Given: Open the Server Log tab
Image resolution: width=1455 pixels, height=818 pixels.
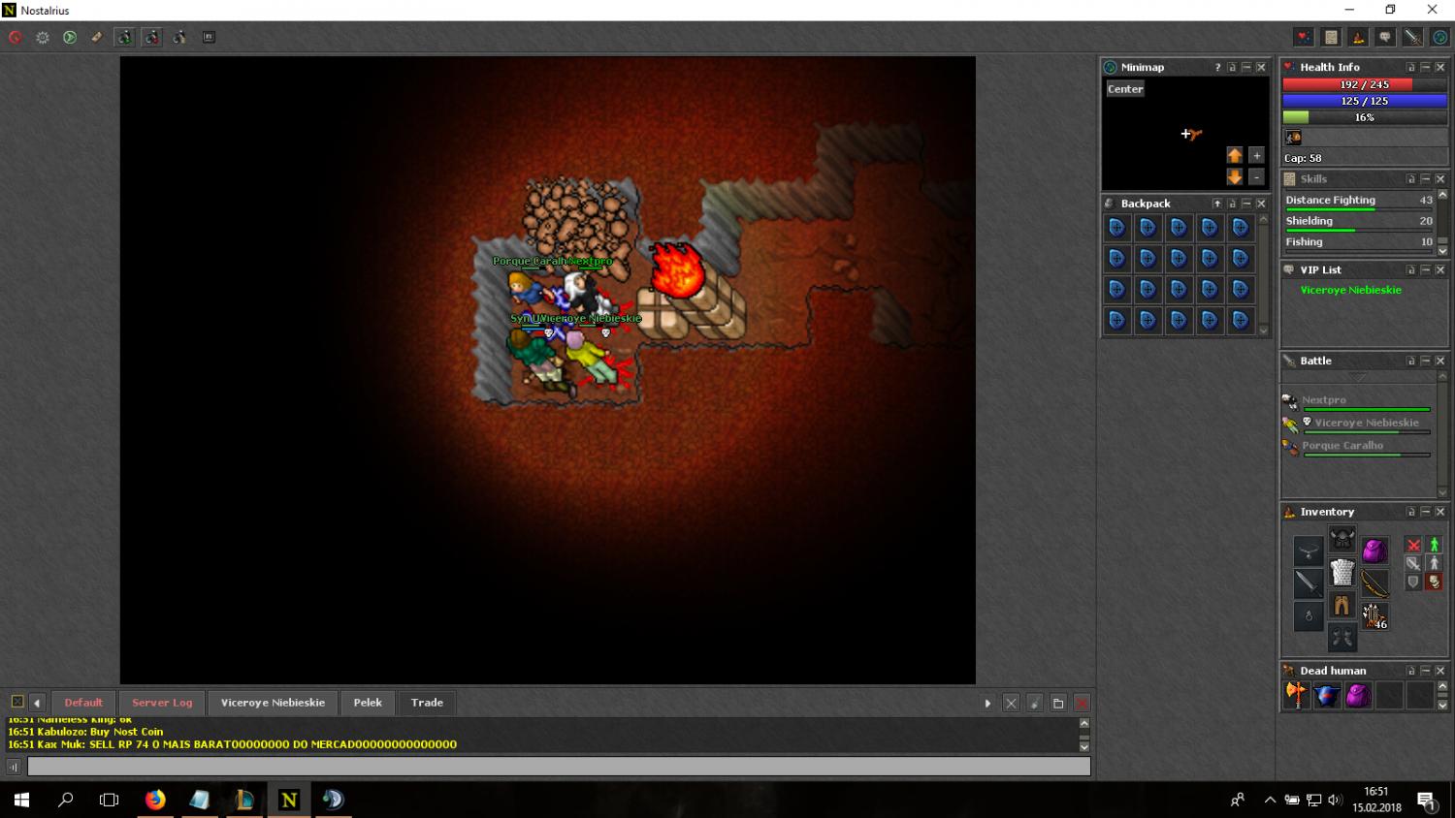Looking at the screenshot, I should coord(162,703).
